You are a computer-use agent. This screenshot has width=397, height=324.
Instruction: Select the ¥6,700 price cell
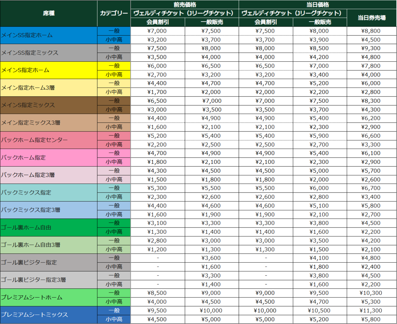(x=372, y=188)
